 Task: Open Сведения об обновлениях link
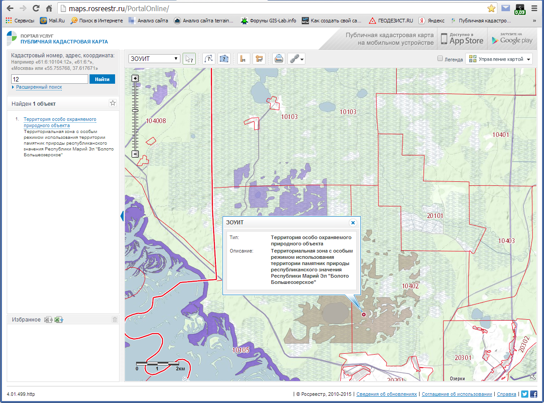coord(386,394)
